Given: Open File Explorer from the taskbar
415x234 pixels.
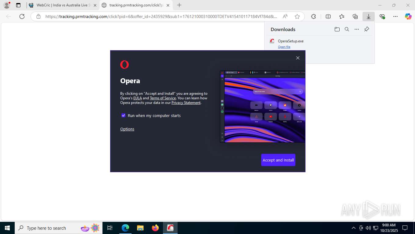Looking at the screenshot, I should pyautogui.click(x=140, y=228).
